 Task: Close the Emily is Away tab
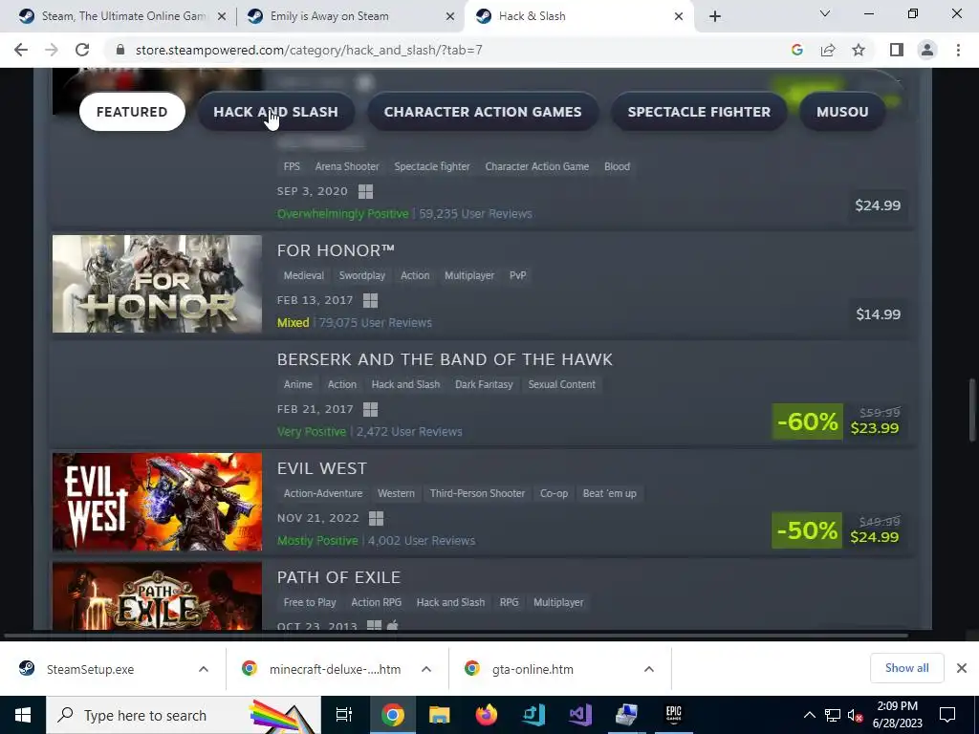point(450,16)
